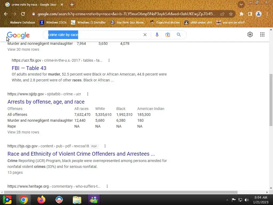Open more options for ojjdp.gov result
Image resolution: width=273 pixels, height=205 pixels.
coord(87,94)
